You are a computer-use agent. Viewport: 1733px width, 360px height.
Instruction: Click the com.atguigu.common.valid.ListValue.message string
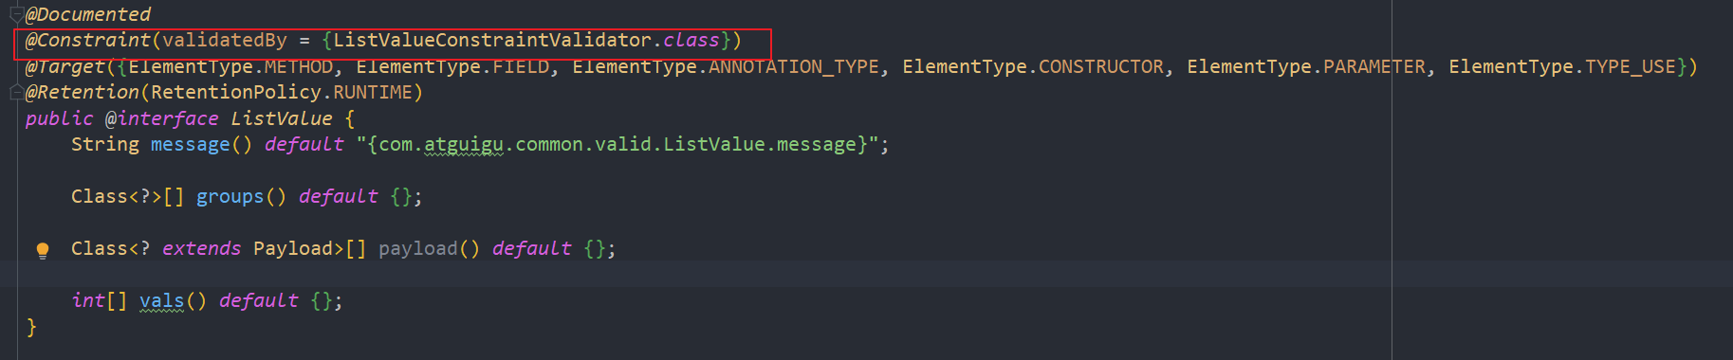click(x=618, y=144)
